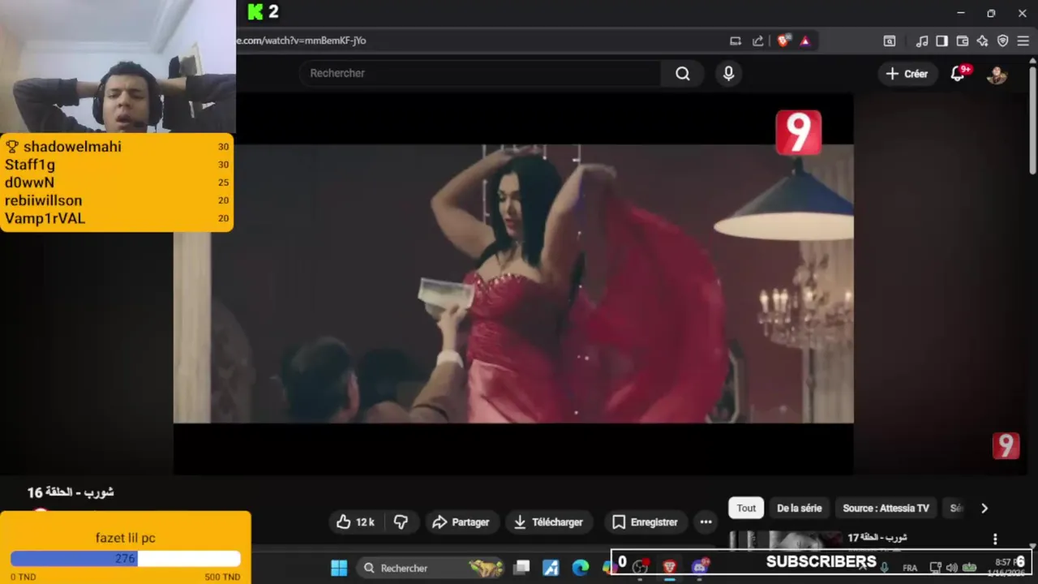Open the YouTube account avatar menu
Viewport: 1038px width, 584px height.
coord(997,74)
